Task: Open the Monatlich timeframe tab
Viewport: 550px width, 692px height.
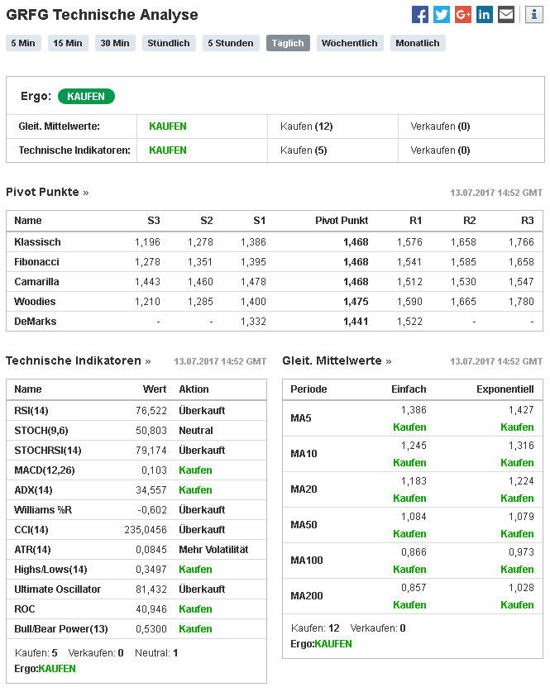Action: tap(418, 43)
